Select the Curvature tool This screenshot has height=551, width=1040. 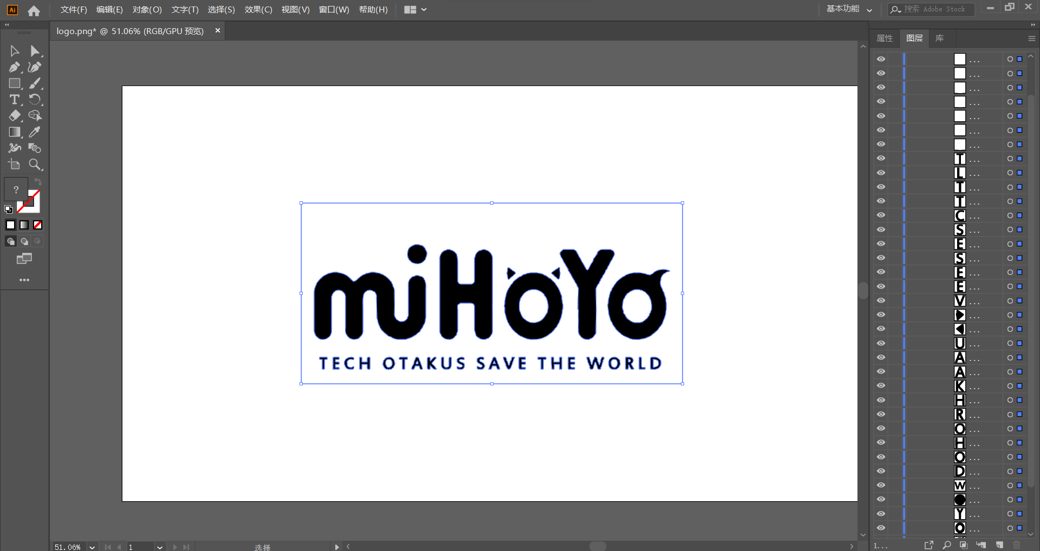35,67
